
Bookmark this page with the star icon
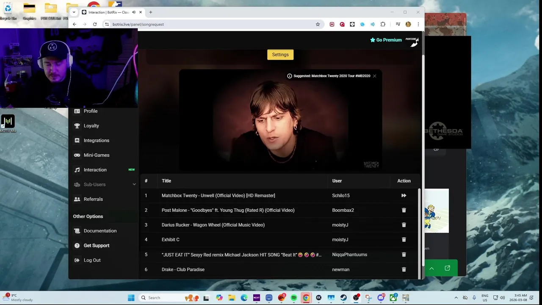click(x=318, y=24)
